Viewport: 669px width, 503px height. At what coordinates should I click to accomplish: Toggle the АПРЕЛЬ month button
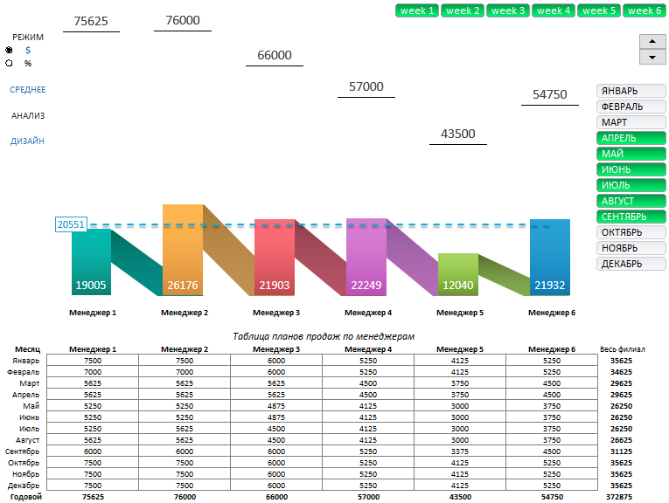coord(631,138)
